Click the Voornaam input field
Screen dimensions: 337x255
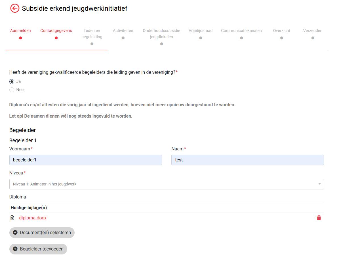coord(86,160)
